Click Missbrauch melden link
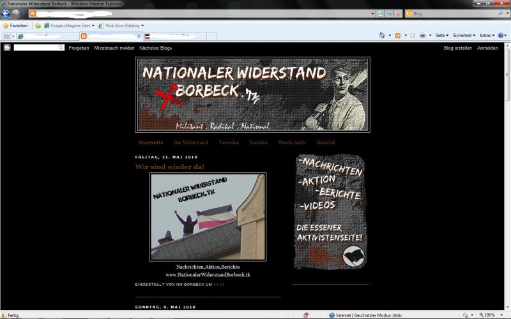The image size is (511, 319). 114,48
